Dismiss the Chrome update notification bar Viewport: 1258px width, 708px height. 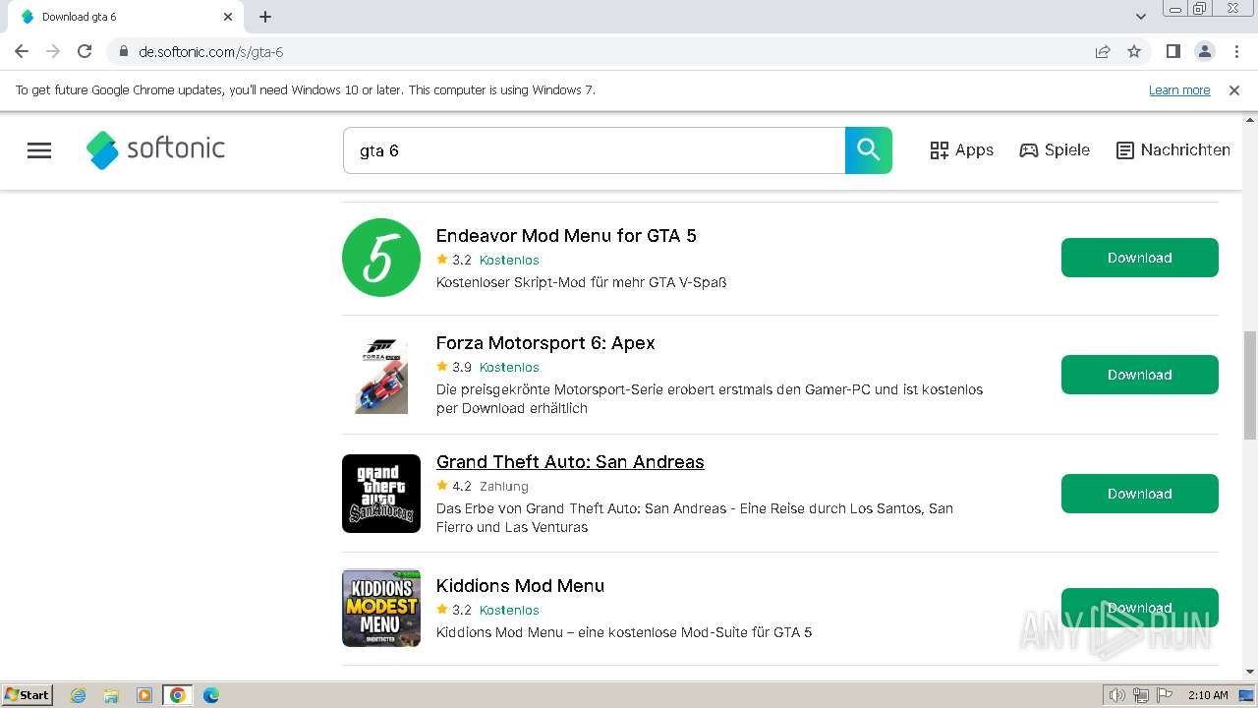(1234, 90)
